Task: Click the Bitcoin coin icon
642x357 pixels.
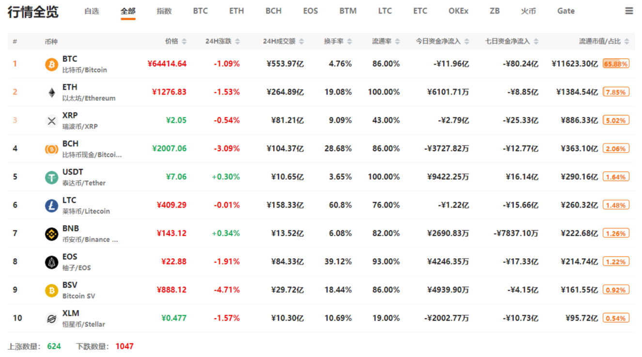Action: click(51, 64)
